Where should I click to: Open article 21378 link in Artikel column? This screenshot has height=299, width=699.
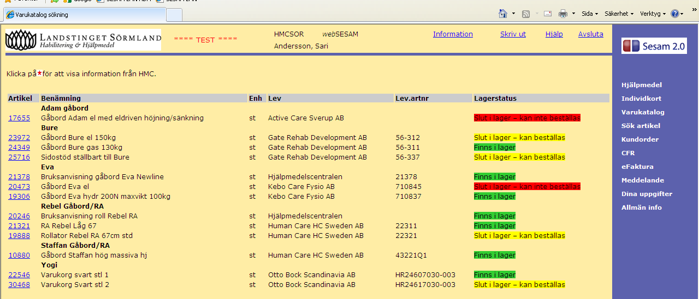(19, 177)
